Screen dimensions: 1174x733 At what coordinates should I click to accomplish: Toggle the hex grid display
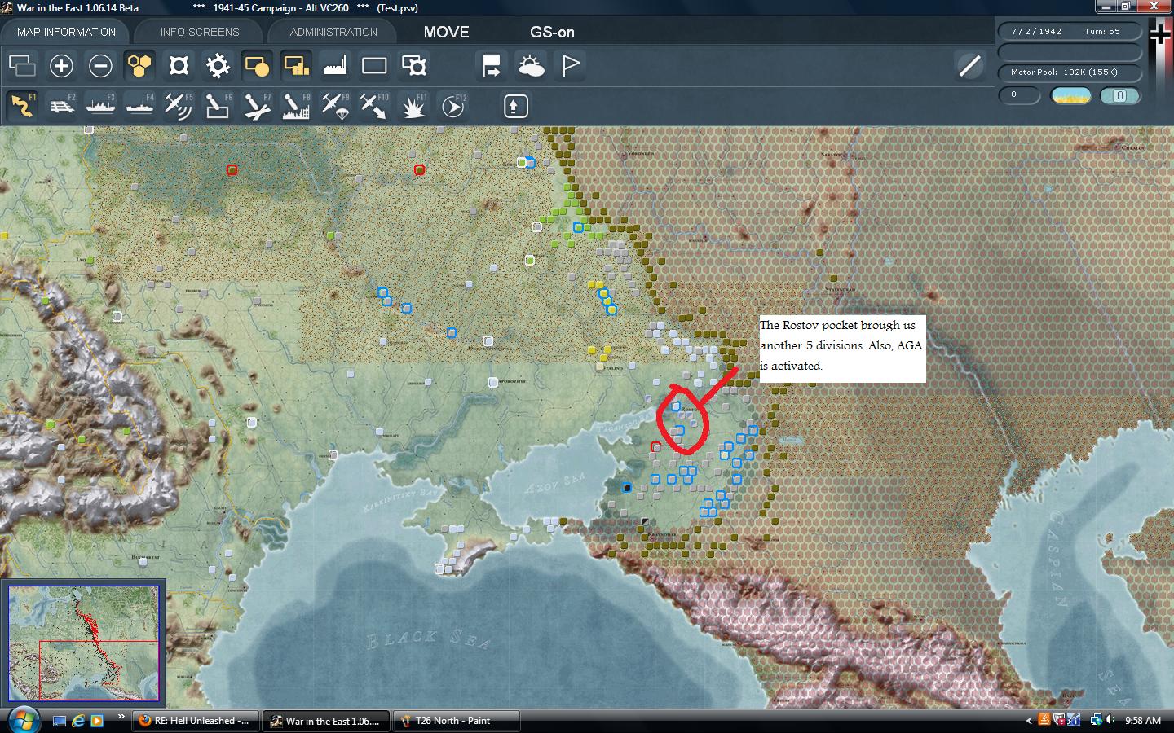coord(139,66)
